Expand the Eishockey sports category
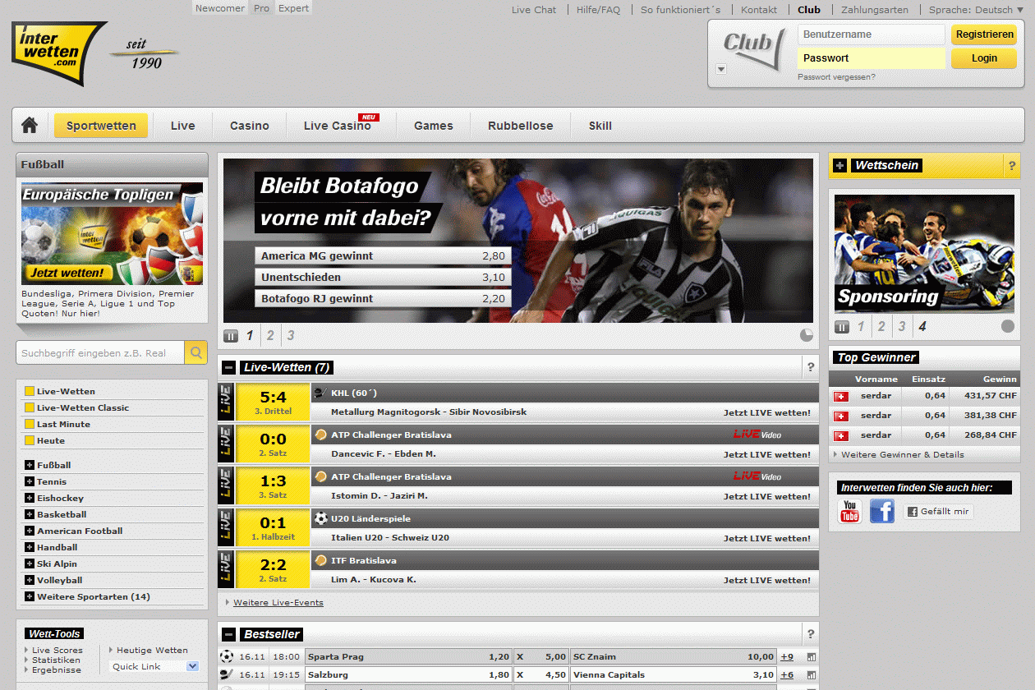Viewport: 1035px width, 690px height. (x=30, y=499)
